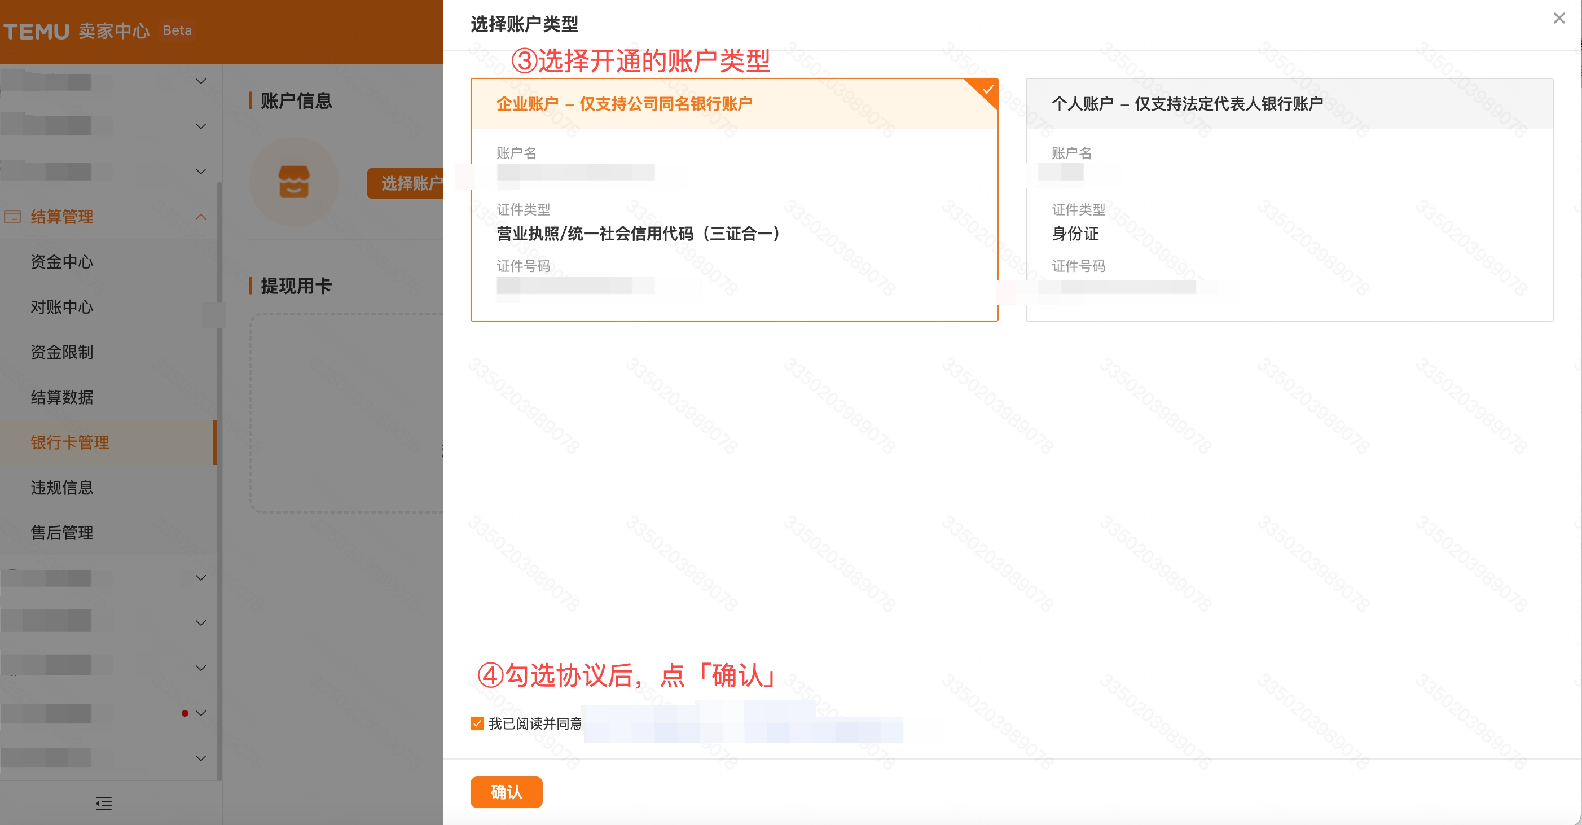Click the 确认 confirm button
The width and height of the screenshot is (1582, 825).
[x=506, y=792]
